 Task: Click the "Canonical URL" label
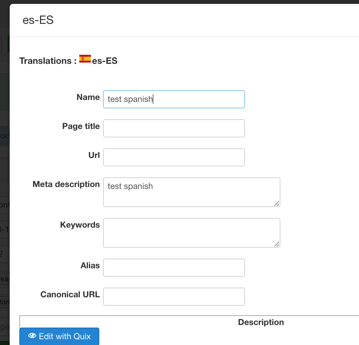point(70,295)
